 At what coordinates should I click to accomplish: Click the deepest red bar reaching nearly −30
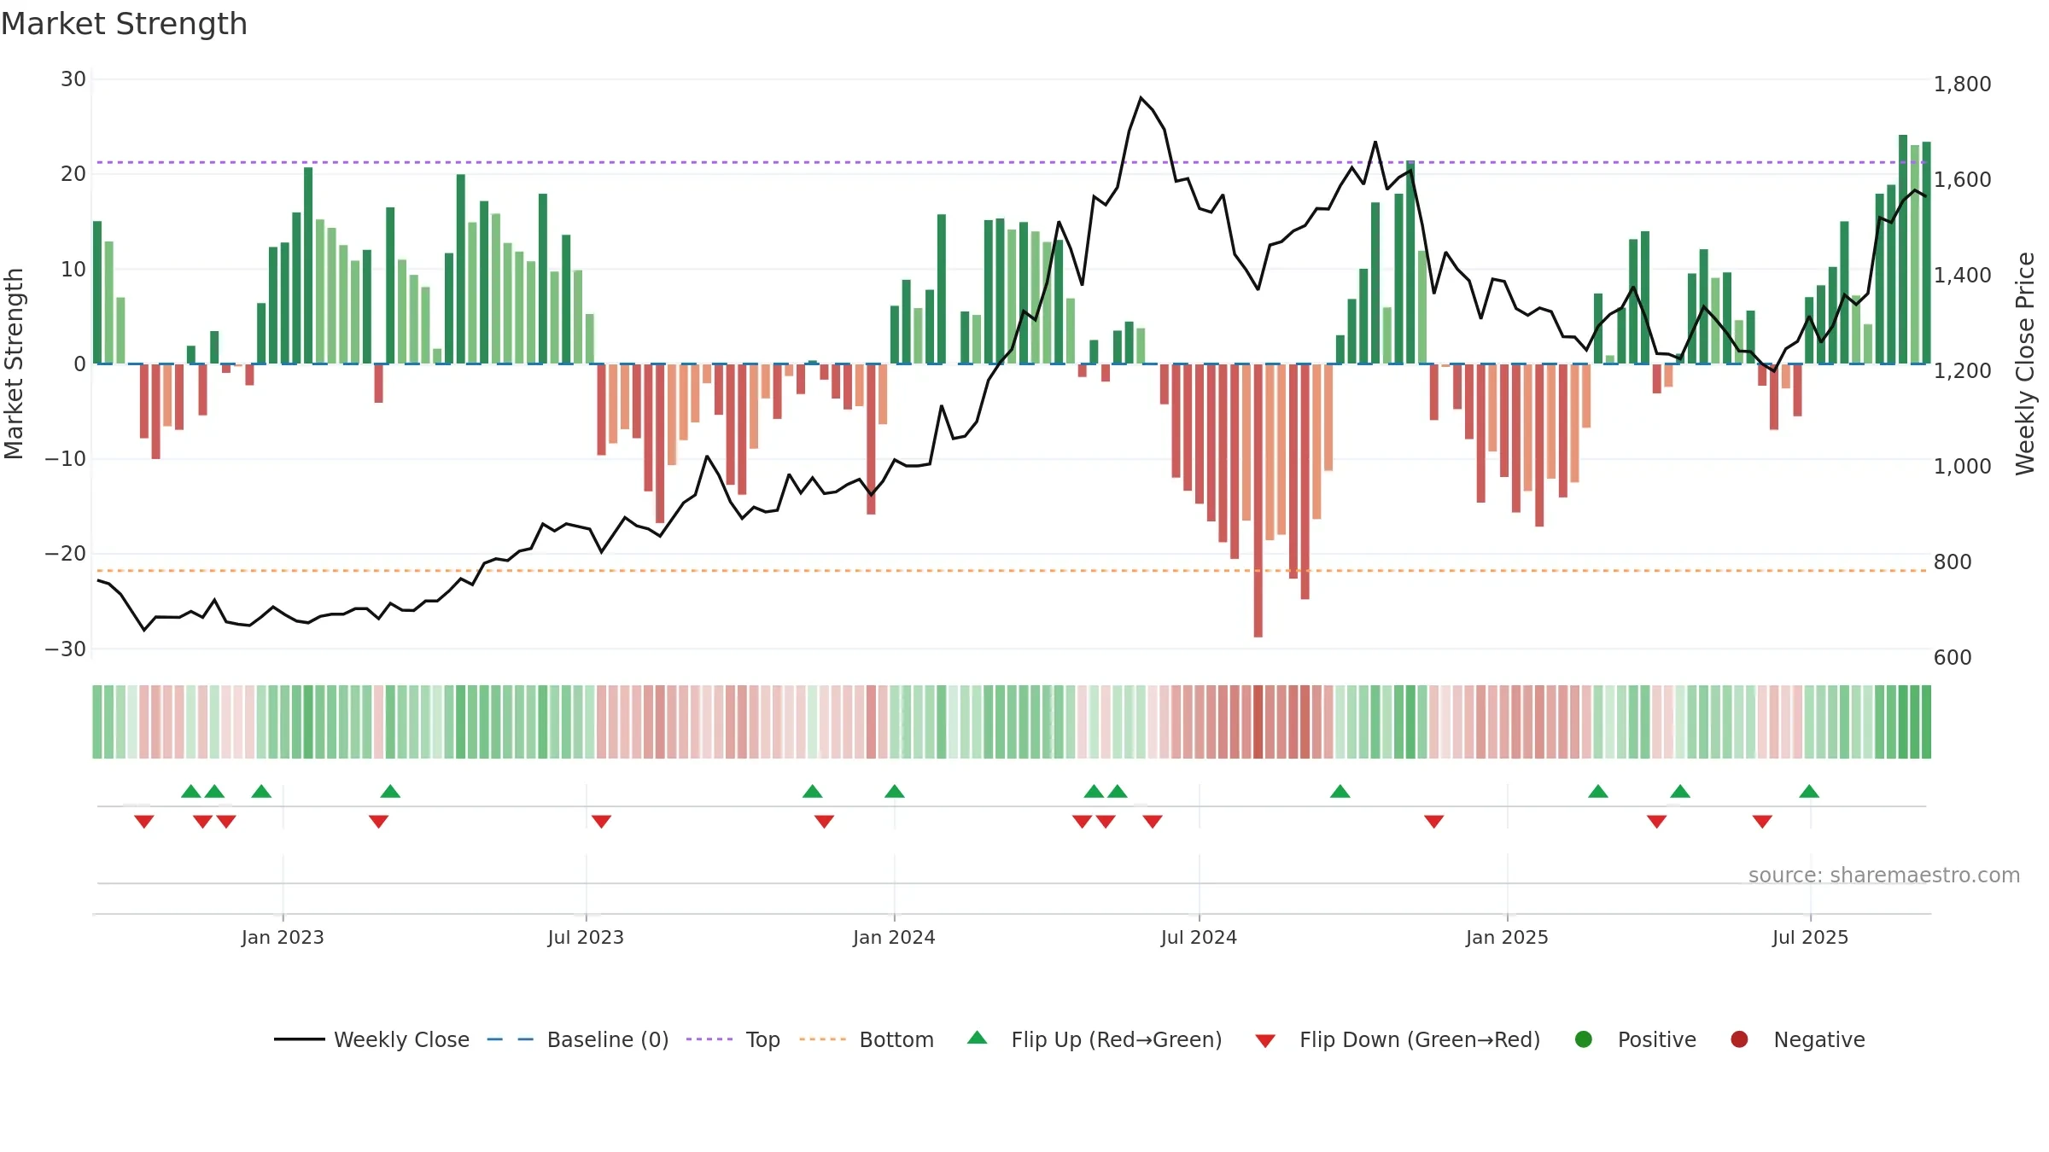[x=1258, y=500]
